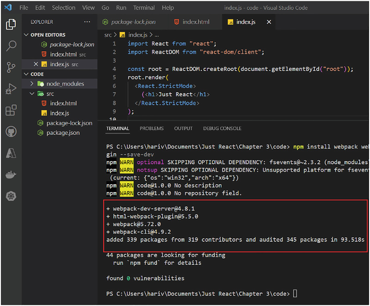Open the Kubernetes icon in activity bar

click(x=11, y=196)
